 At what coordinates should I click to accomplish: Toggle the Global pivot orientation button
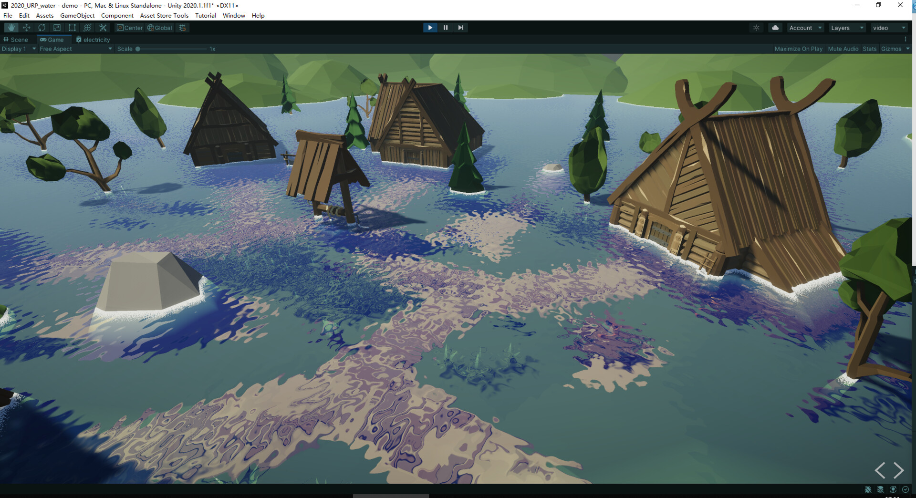159,28
